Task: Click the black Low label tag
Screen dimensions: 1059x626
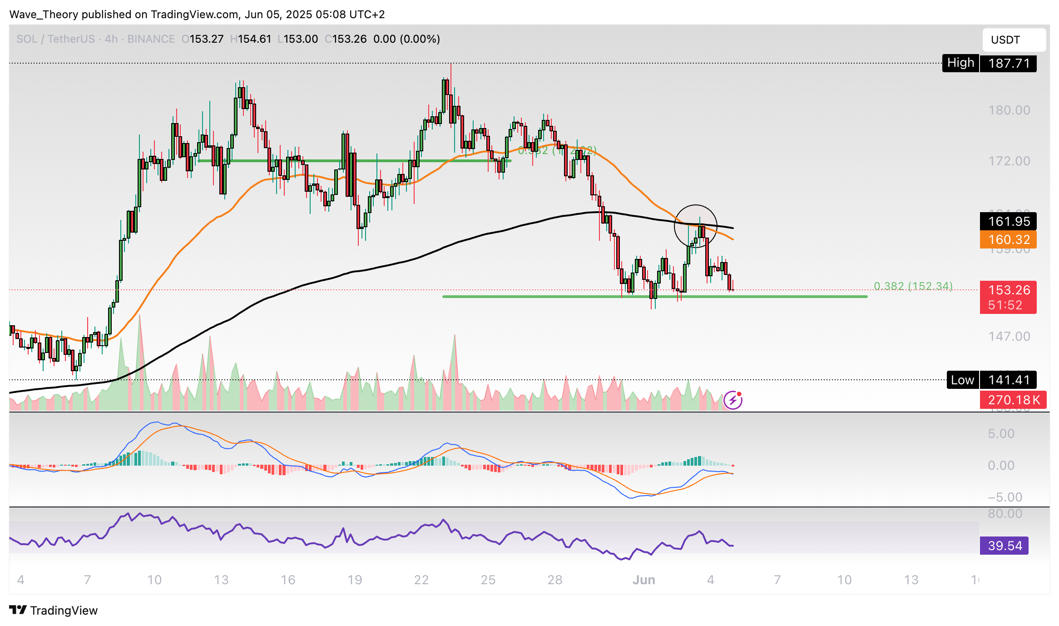Action: pos(962,380)
